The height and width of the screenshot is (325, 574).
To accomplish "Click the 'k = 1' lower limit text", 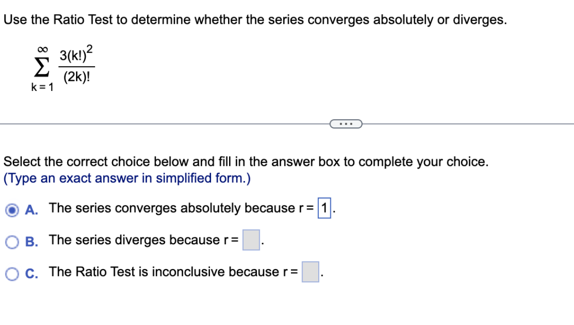I will pyautogui.click(x=41, y=88).
